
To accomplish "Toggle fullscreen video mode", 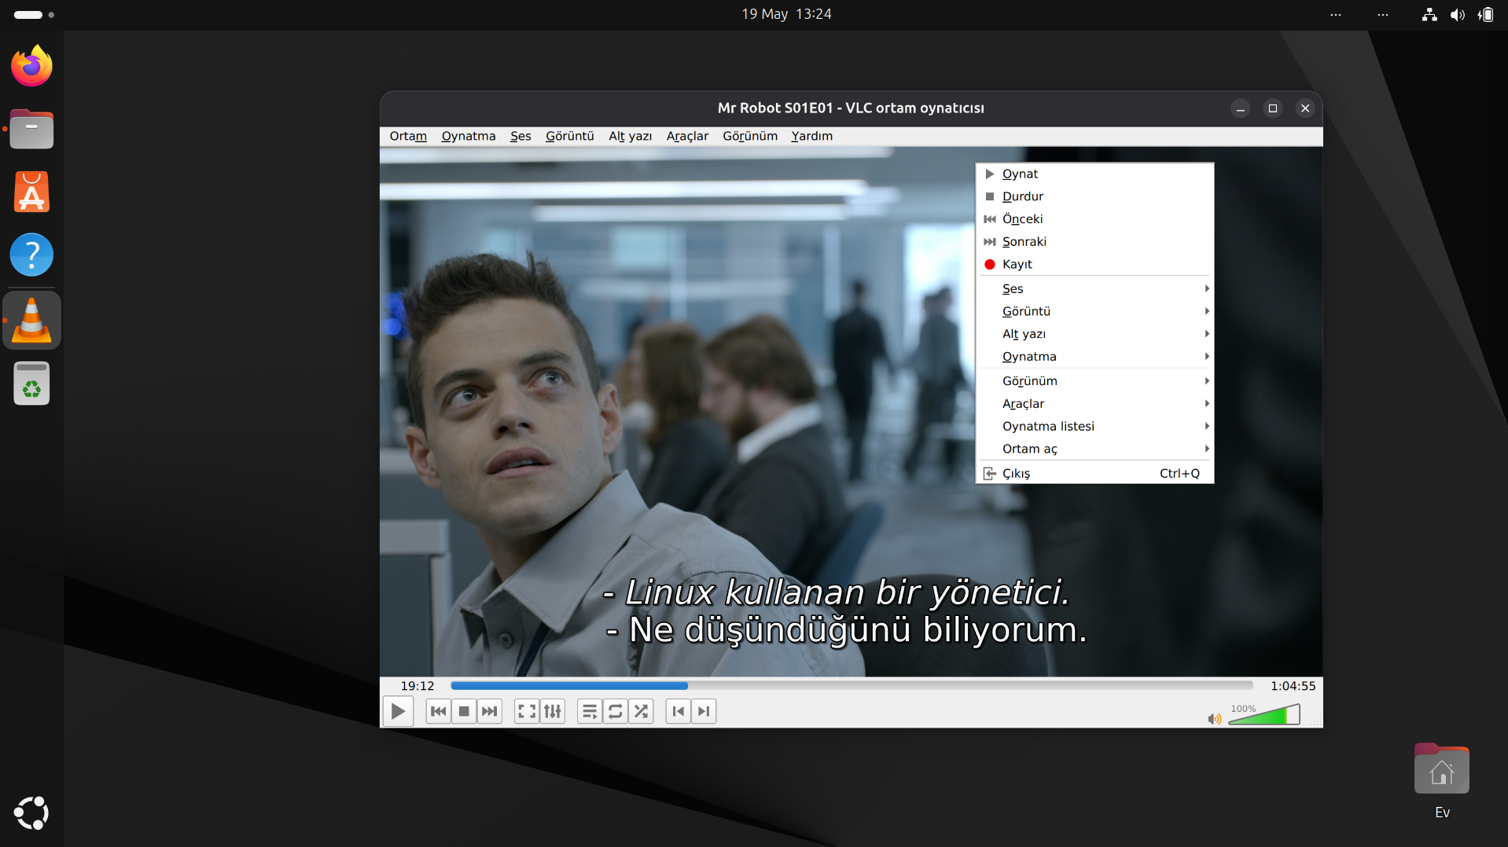I will coord(527,711).
